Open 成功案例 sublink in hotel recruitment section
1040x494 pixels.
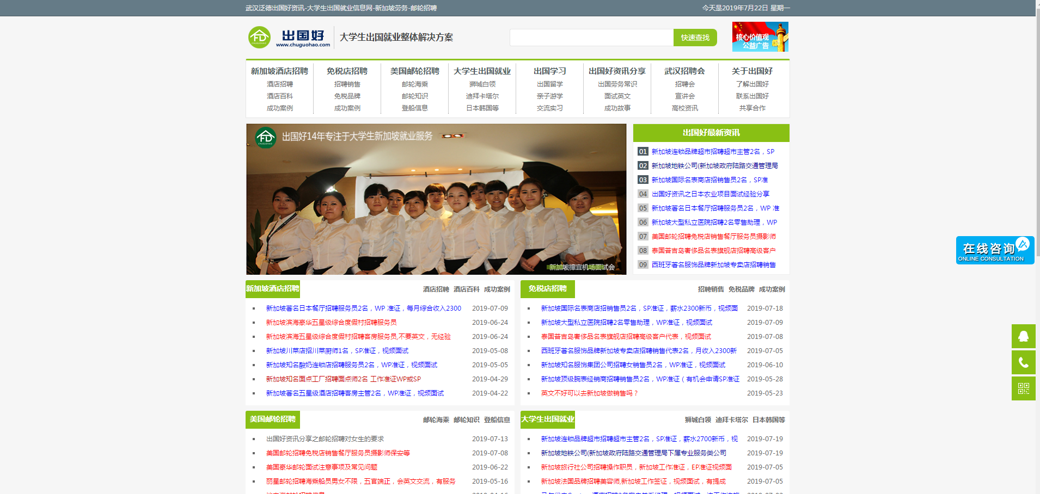[497, 289]
